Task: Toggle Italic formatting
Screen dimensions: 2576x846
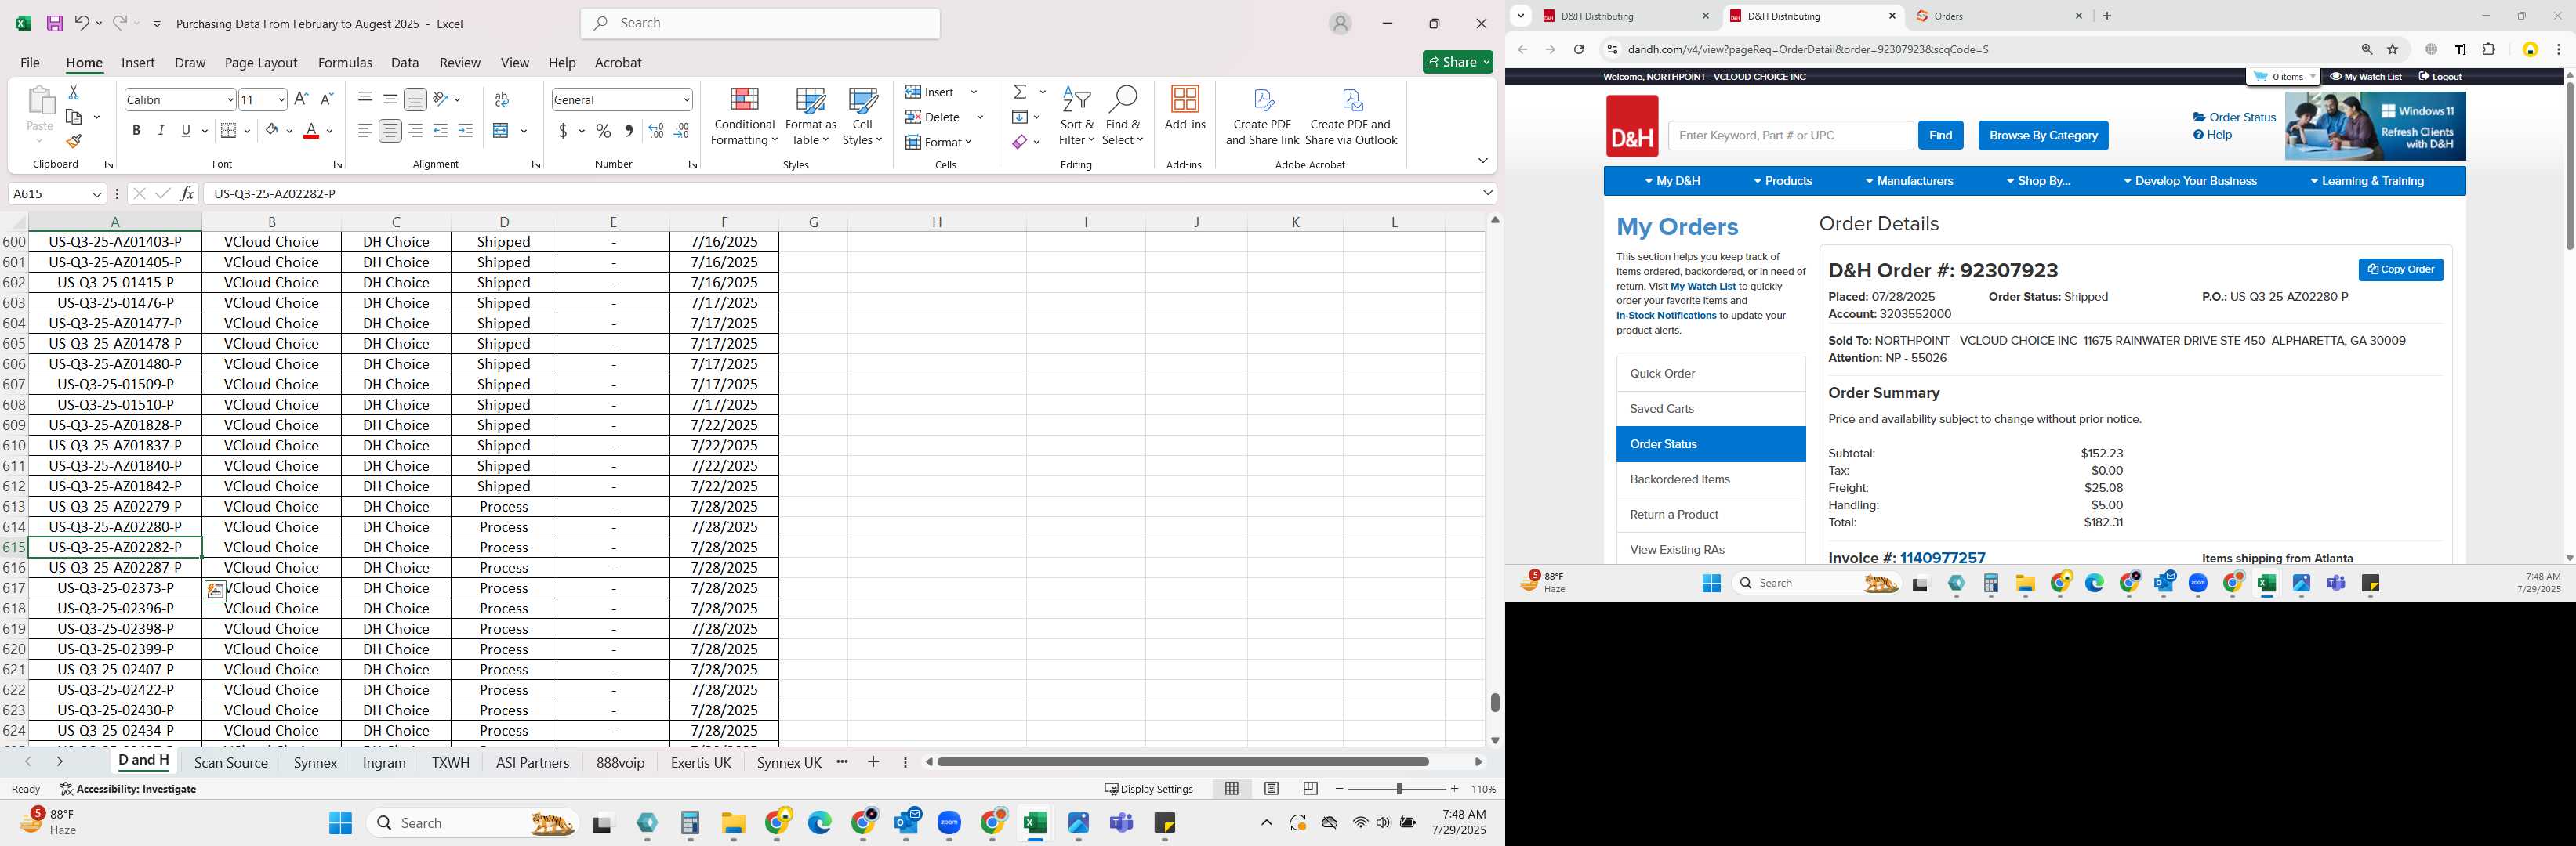Action: pos(161,131)
